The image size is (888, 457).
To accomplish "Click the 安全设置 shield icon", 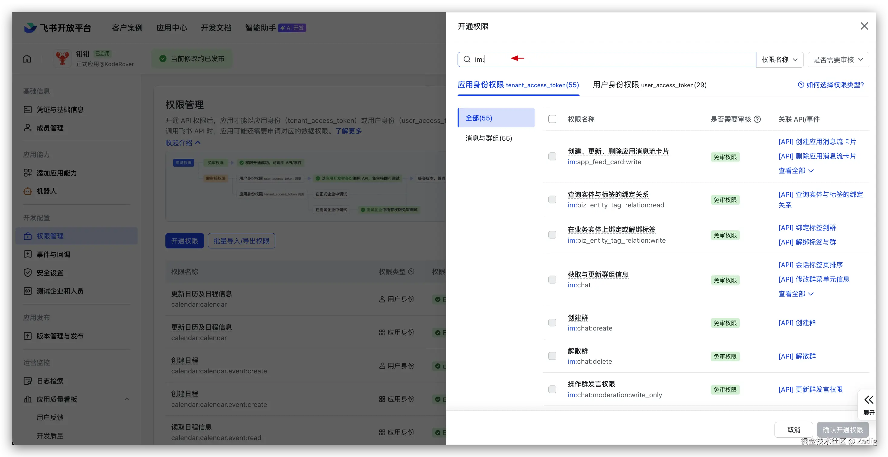I will [27, 273].
